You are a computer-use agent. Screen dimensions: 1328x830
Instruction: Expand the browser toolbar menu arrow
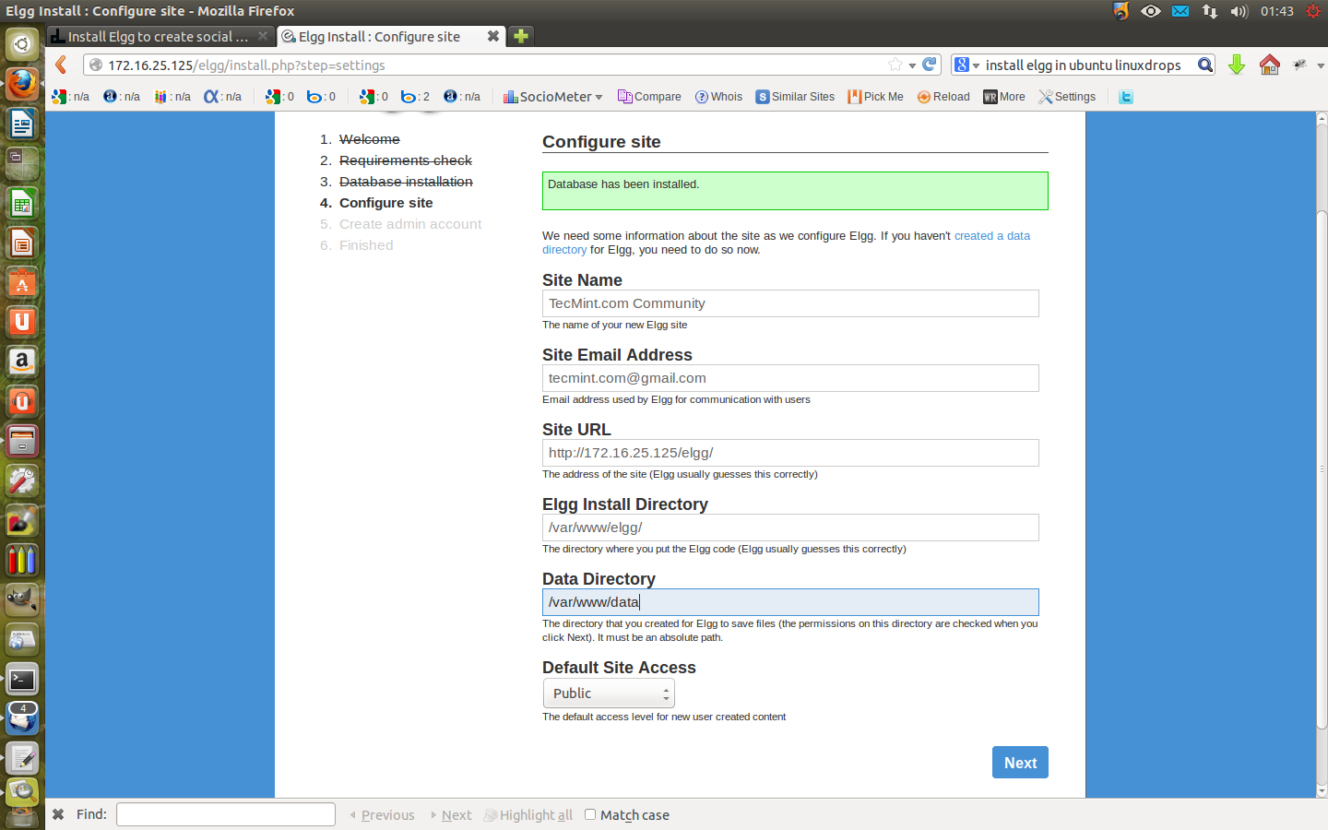(x=1321, y=65)
